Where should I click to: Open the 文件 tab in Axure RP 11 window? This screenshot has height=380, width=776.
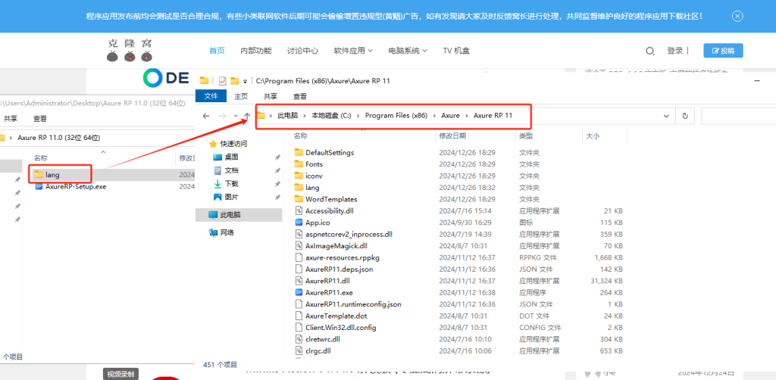(211, 96)
